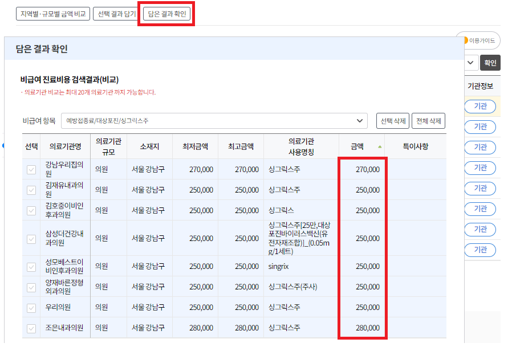This screenshot has width=508, height=347.
Task: Click the 지역별·규모별 금액 비교 button
Action: tap(53, 14)
